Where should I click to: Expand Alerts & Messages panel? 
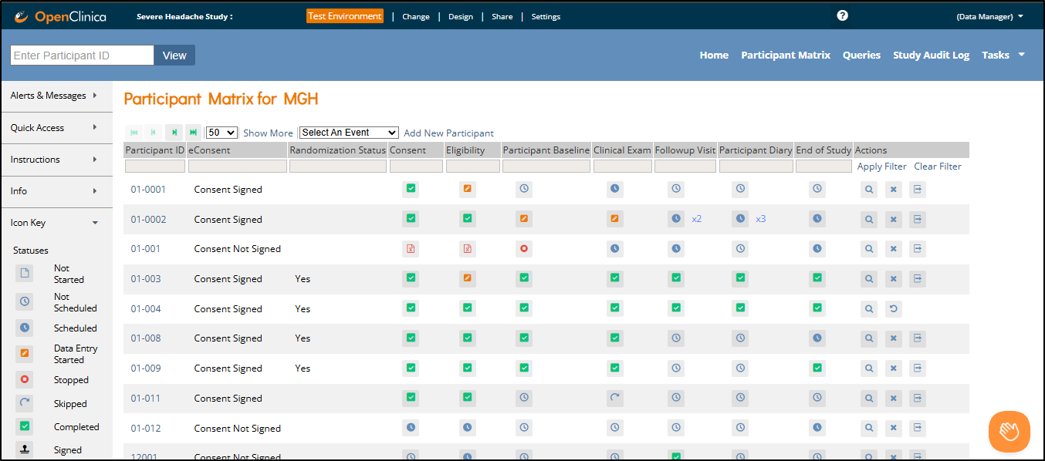56,96
